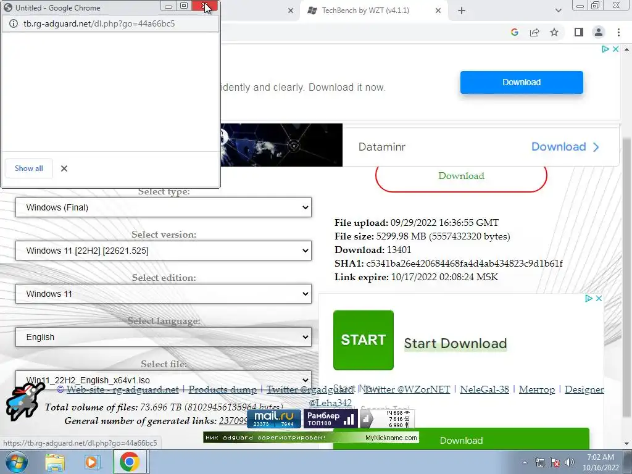Click scrollbar down arrow
The image size is (632, 474).
tap(627, 444)
